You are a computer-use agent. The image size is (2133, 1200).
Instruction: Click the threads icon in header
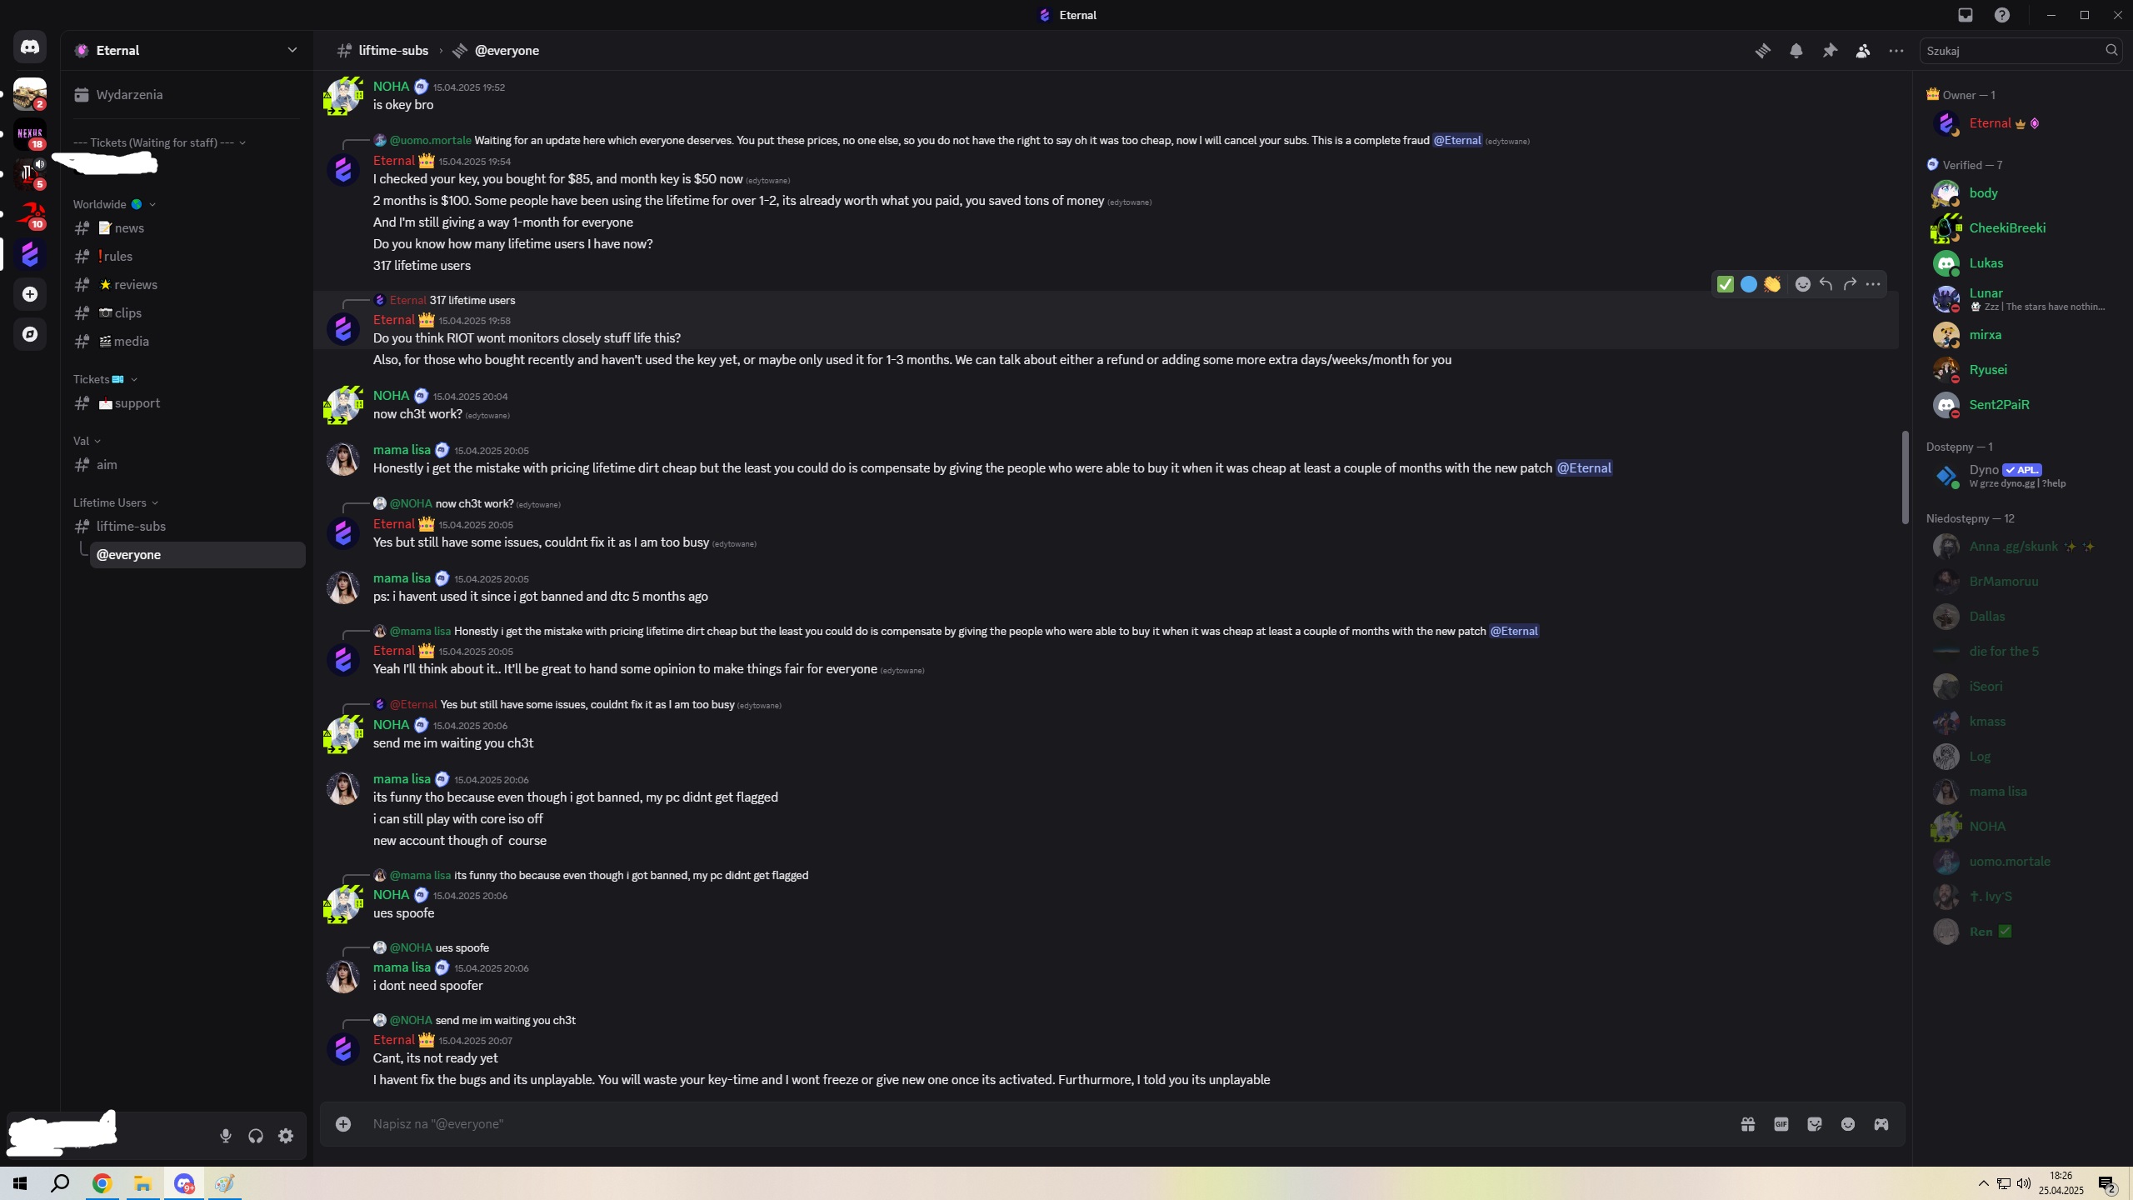pyautogui.click(x=1763, y=51)
